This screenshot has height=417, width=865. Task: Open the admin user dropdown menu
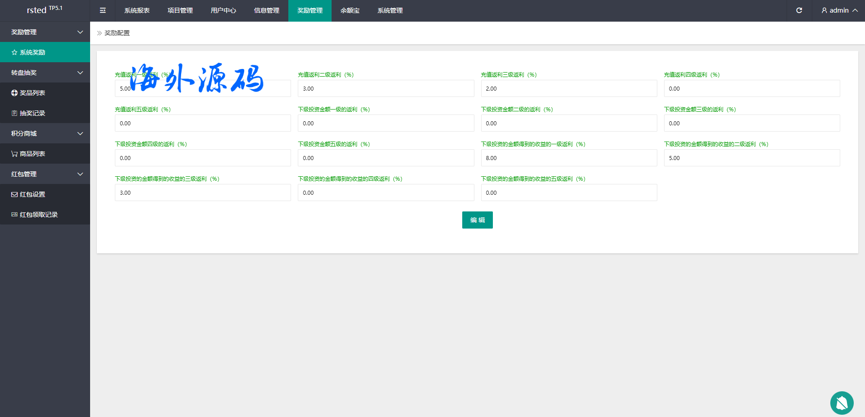[839, 10]
